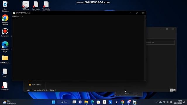Open the clock and date 22.01.2023
Image resolution: width=187 pixels, height=105 pixels.
pyautogui.click(x=178, y=102)
